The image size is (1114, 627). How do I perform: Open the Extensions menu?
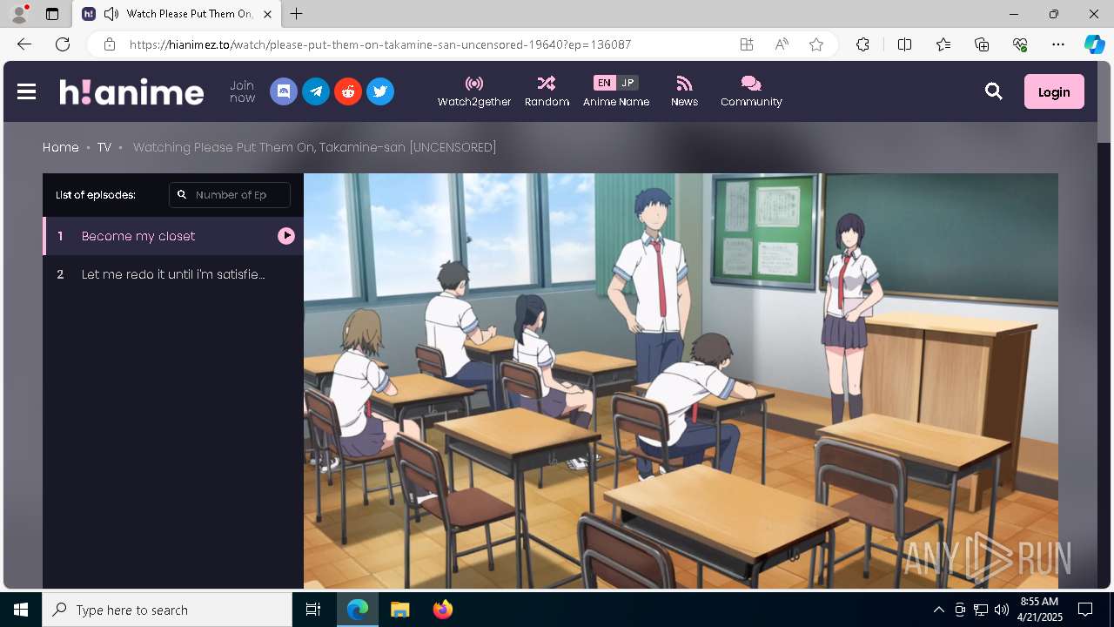click(862, 44)
